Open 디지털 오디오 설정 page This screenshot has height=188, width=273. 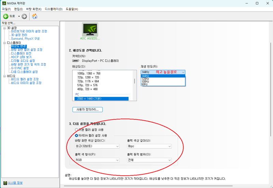[23, 61]
